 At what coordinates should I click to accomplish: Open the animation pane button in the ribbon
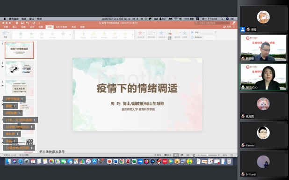170,35
